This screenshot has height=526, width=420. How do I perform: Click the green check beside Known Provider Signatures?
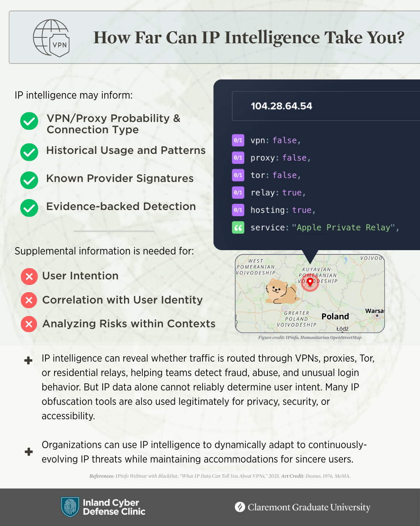tap(29, 180)
